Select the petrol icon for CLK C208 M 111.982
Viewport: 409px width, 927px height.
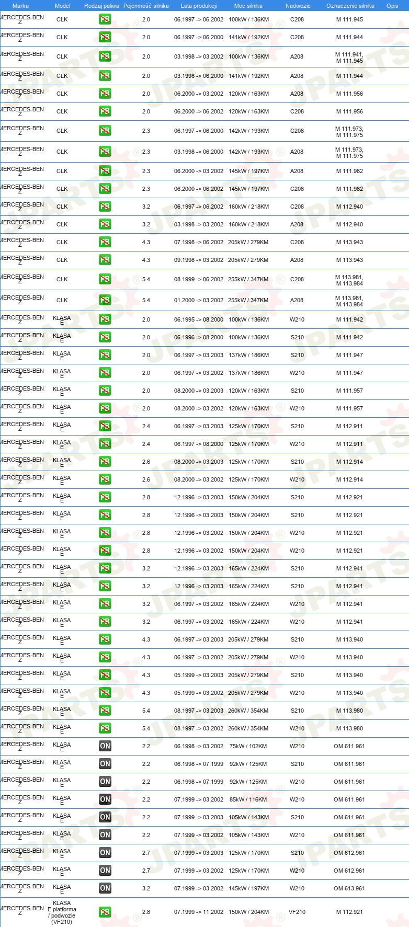pos(105,189)
